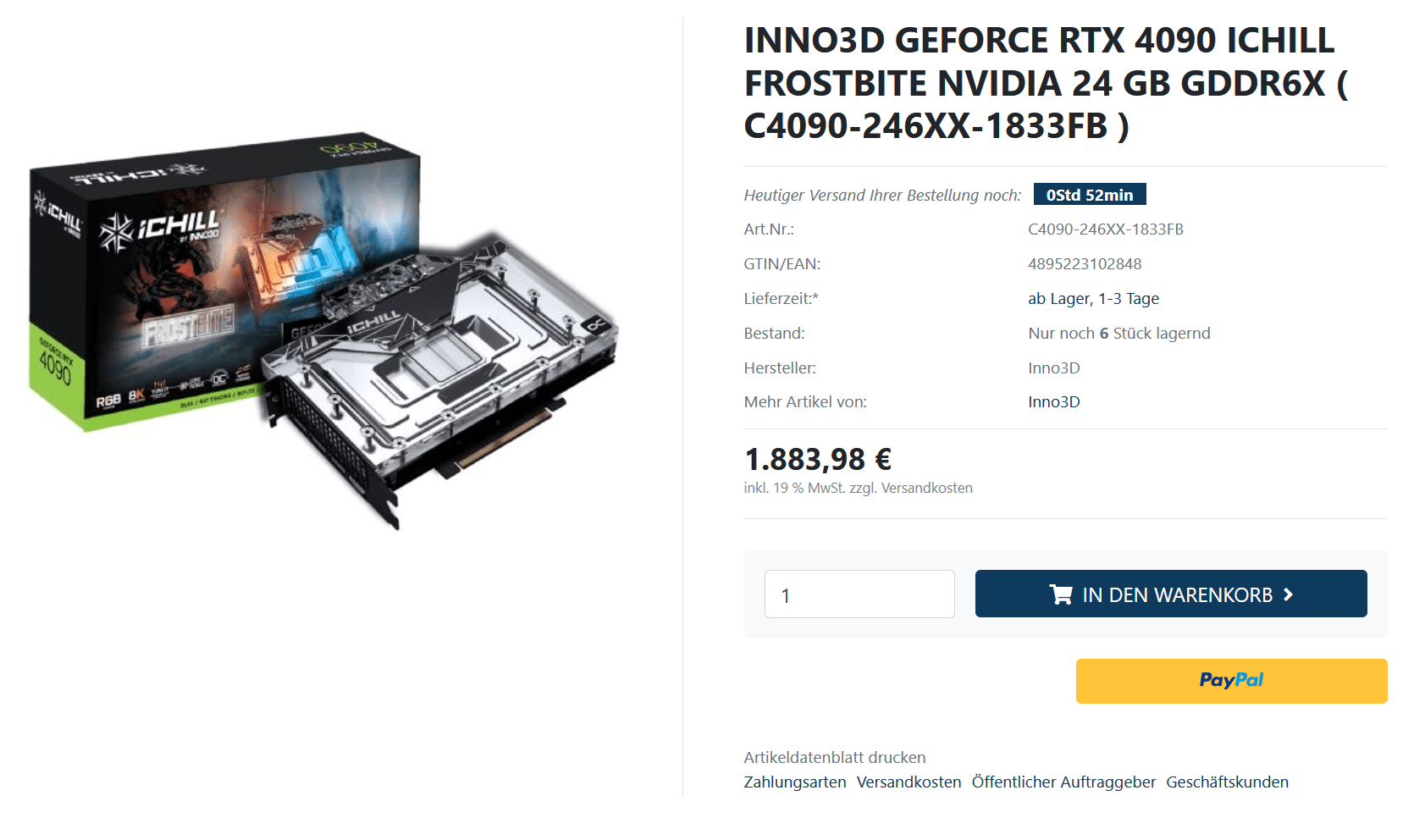Click Artikeldatenblatt drucken to print the datasheet

[x=835, y=757]
